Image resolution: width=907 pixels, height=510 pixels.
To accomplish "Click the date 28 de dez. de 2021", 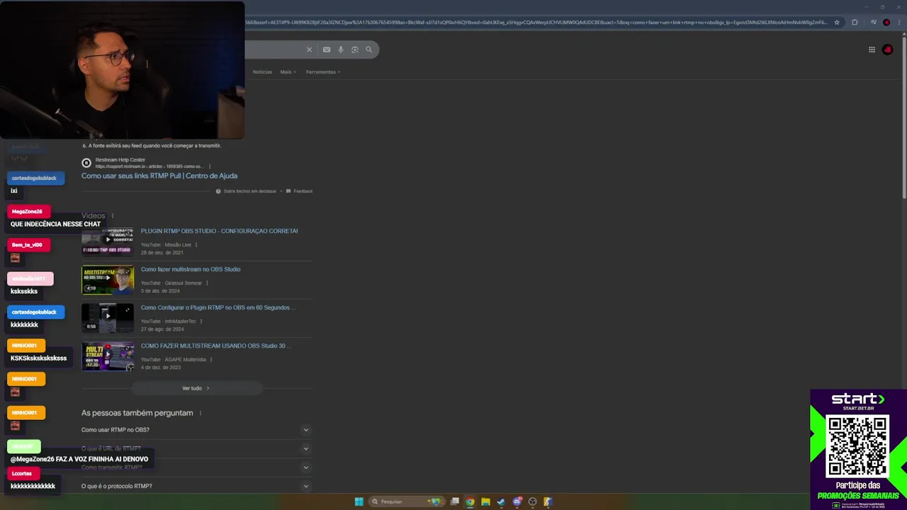I will click(162, 253).
